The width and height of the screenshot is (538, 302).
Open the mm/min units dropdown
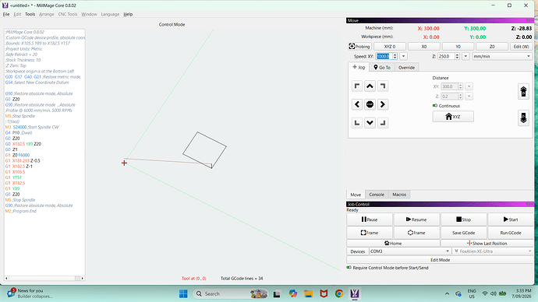click(x=502, y=56)
